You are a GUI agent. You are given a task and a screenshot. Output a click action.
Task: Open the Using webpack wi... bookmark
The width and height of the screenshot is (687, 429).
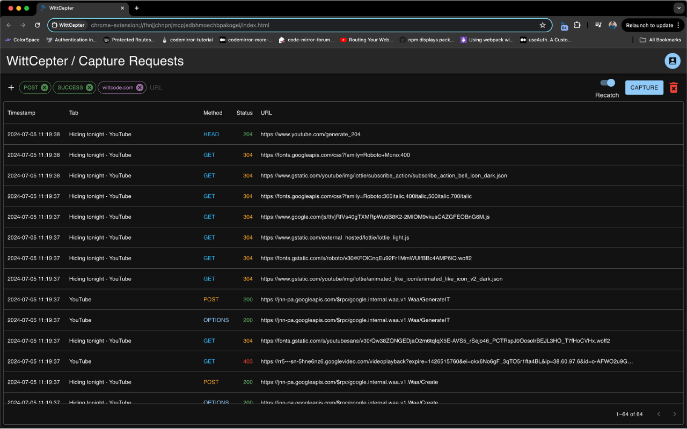click(x=487, y=40)
